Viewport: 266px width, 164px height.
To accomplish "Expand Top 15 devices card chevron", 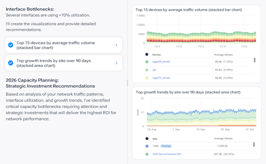I will [117, 45].
